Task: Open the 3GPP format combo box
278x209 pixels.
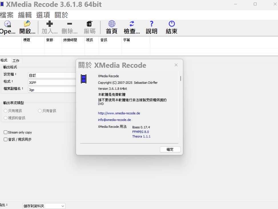Action: point(52,83)
